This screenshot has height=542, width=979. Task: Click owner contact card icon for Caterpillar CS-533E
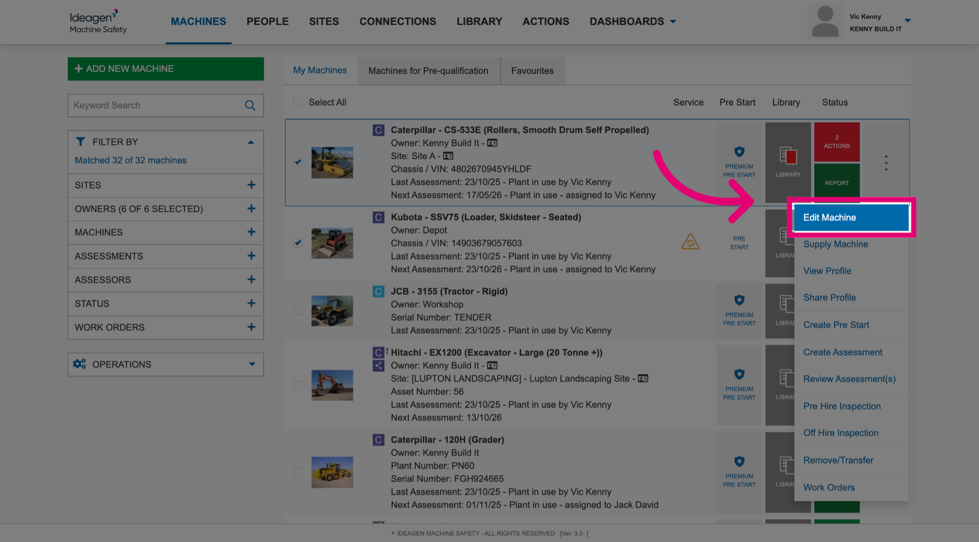pyautogui.click(x=492, y=143)
